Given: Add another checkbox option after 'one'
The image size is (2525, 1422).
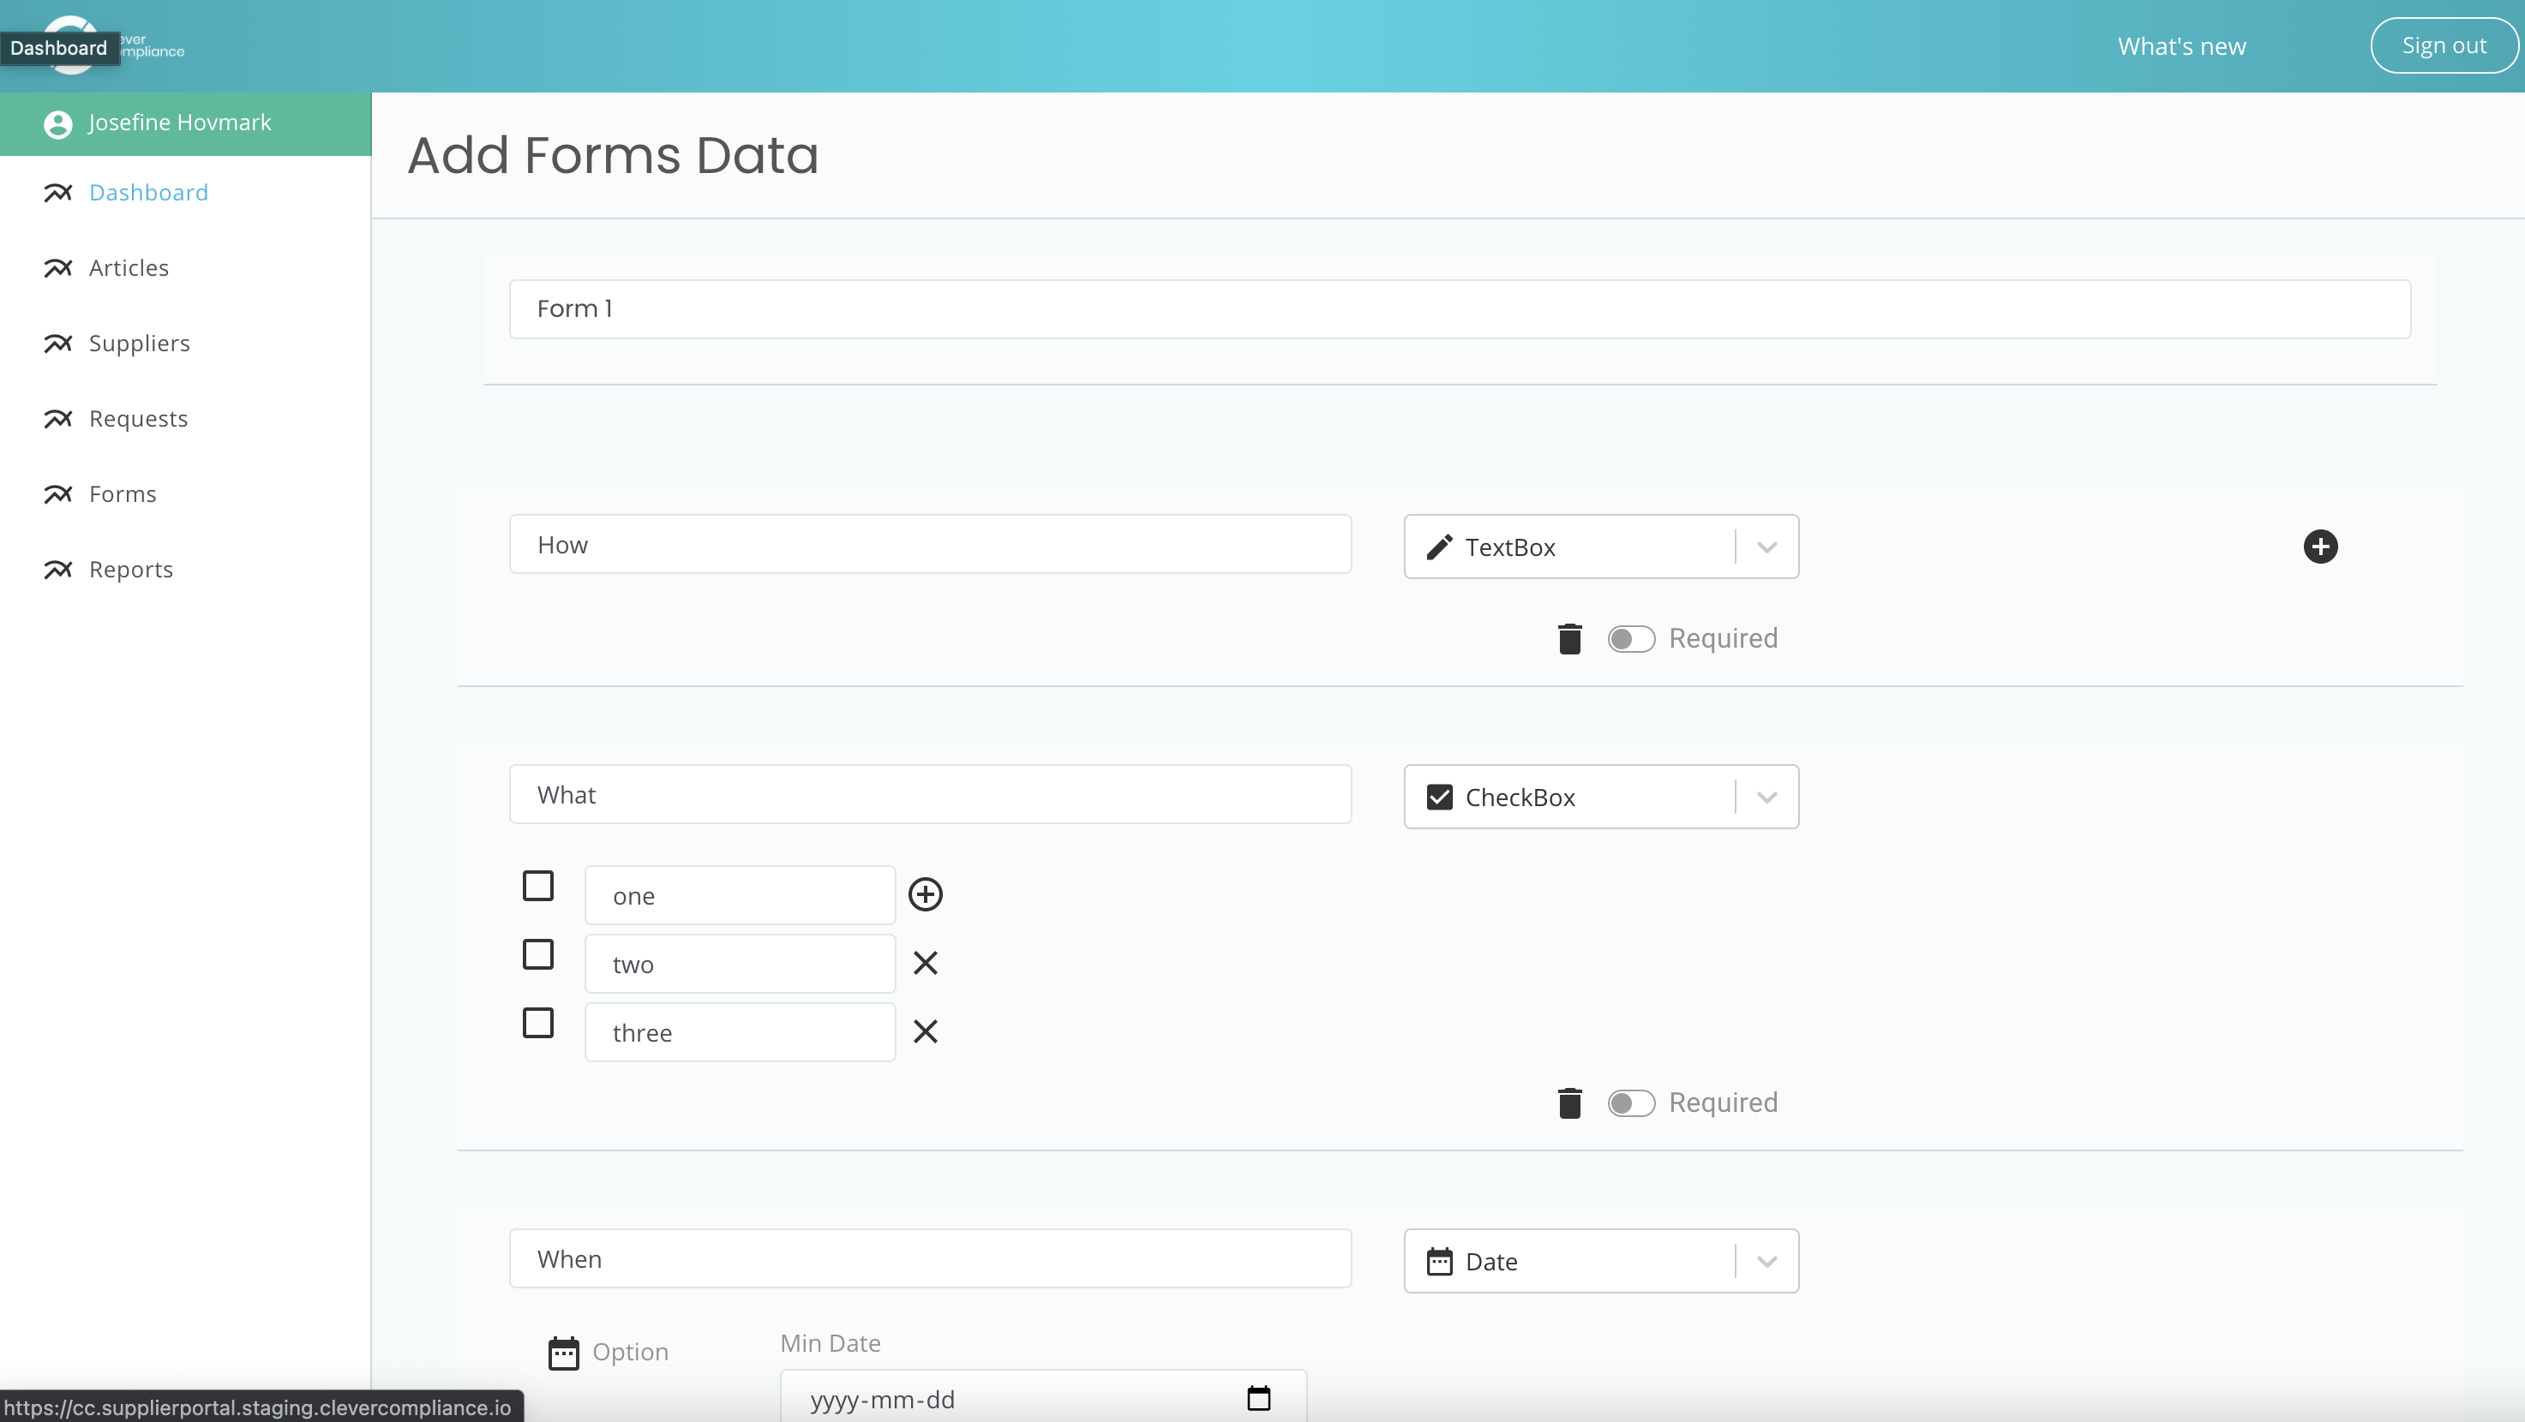Looking at the screenshot, I should pos(926,894).
